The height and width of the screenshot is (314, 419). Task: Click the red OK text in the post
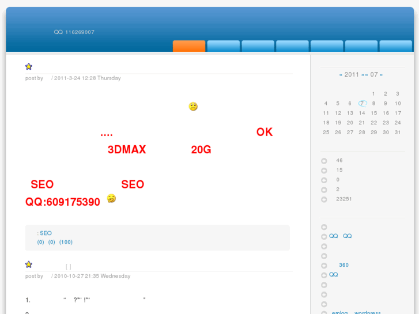265,132
